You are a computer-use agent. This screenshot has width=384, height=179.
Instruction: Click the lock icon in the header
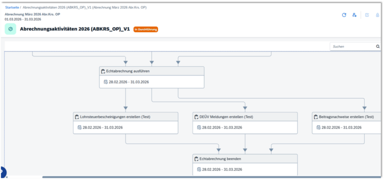point(377,15)
